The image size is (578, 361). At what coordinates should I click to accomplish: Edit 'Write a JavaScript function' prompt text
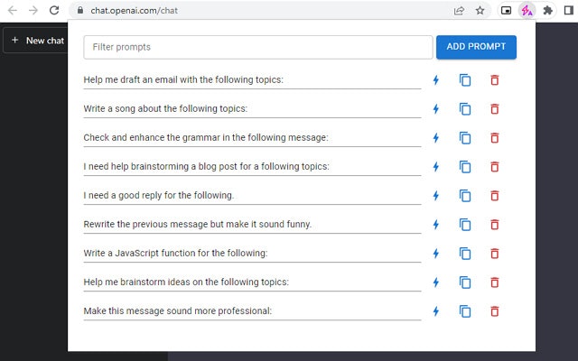click(x=252, y=254)
